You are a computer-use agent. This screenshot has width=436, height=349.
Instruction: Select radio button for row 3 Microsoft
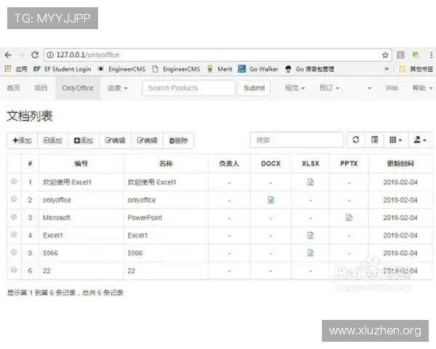click(14, 217)
